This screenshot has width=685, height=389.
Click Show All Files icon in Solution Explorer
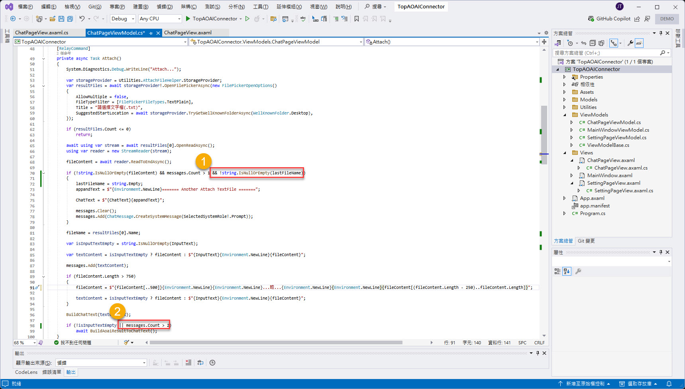click(601, 43)
